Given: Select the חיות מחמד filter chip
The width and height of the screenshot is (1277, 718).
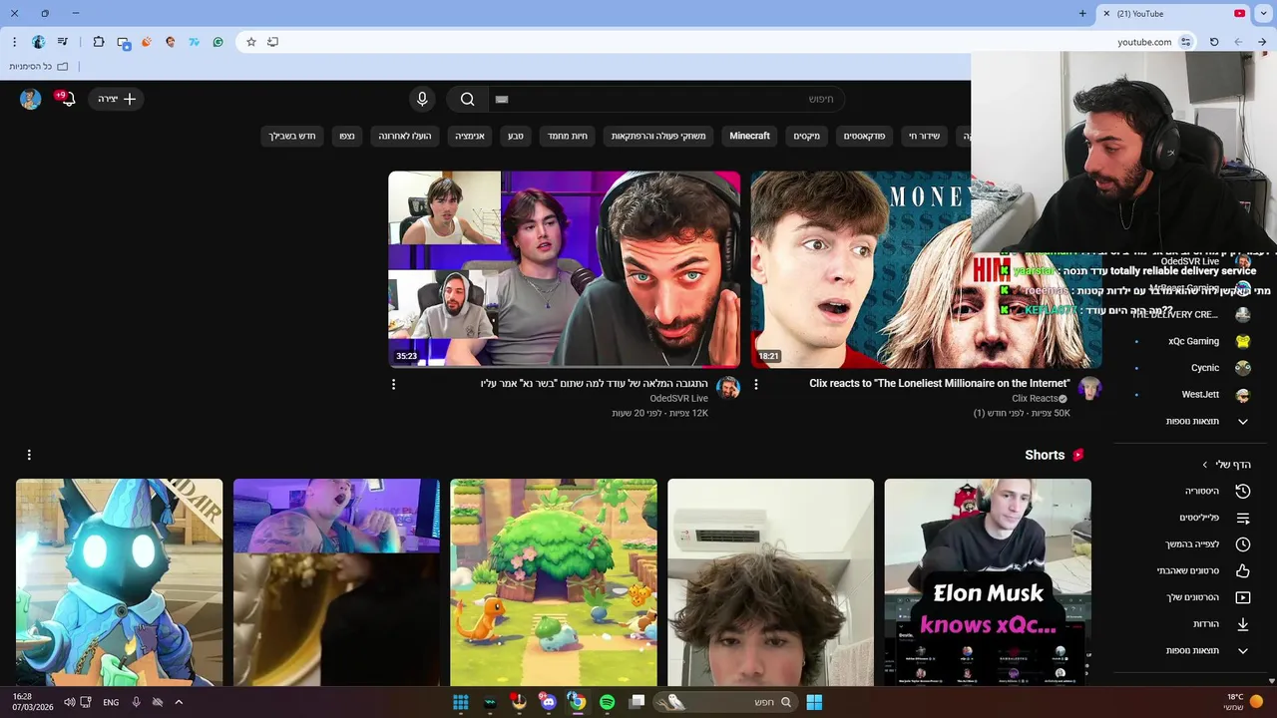Looking at the screenshot, I should tap(567, 136).
